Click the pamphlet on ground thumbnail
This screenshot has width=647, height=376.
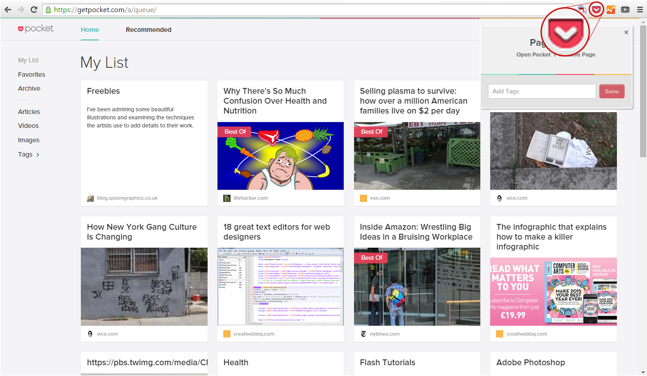coord(554,151)
